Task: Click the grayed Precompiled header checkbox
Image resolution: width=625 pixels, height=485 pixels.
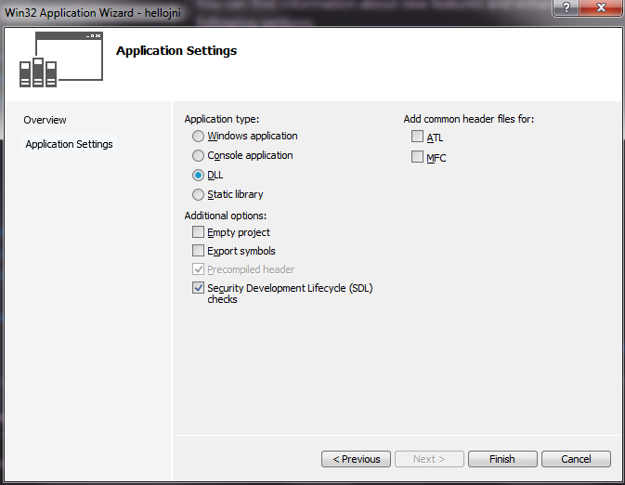Action: [x=198, y=269]
